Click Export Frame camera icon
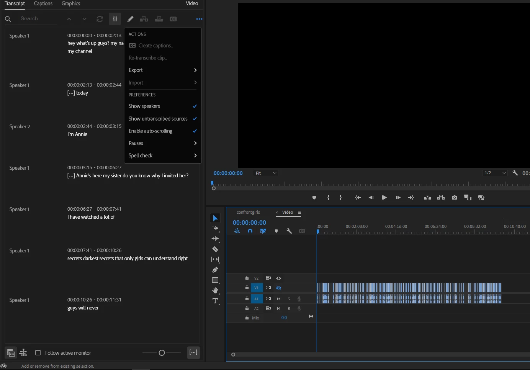 pyautogui.click(x=455, y=198)
